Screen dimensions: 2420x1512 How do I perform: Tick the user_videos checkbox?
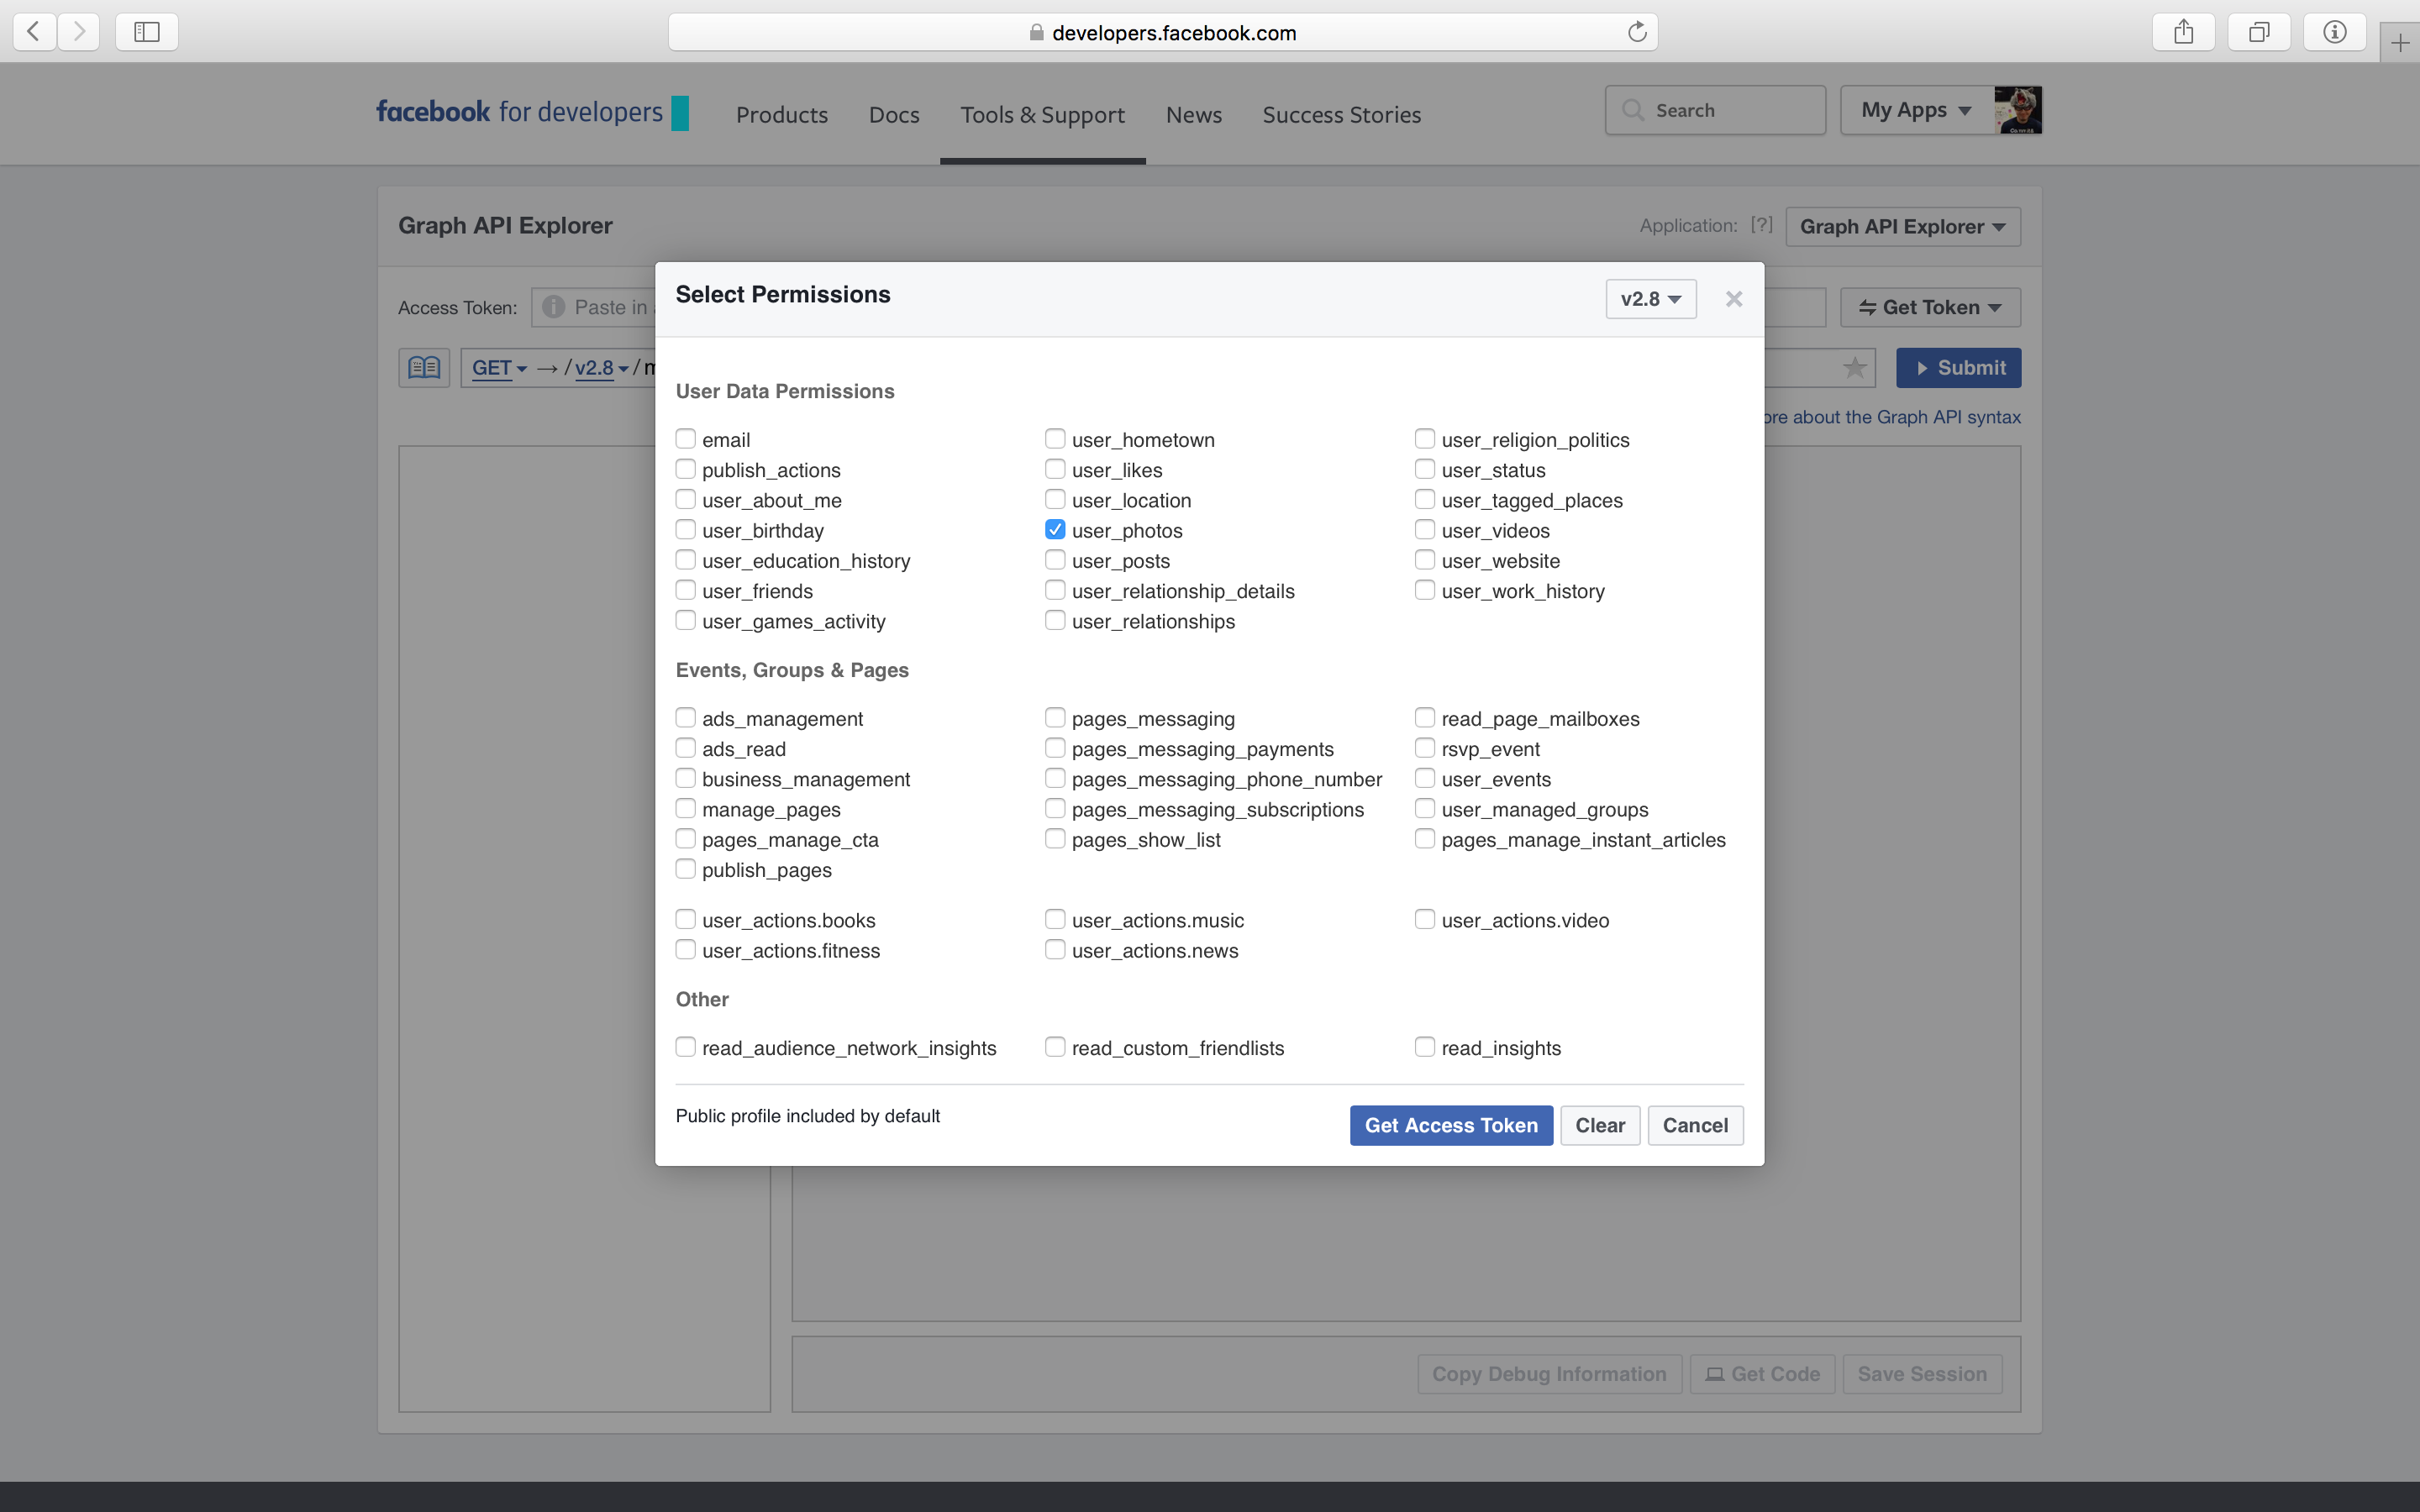click(1425, 529)
